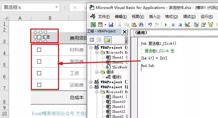Screen dimensions: 218x118
Task: Click the Toggle Folders icon in project panel
Action: coord(108,40)
